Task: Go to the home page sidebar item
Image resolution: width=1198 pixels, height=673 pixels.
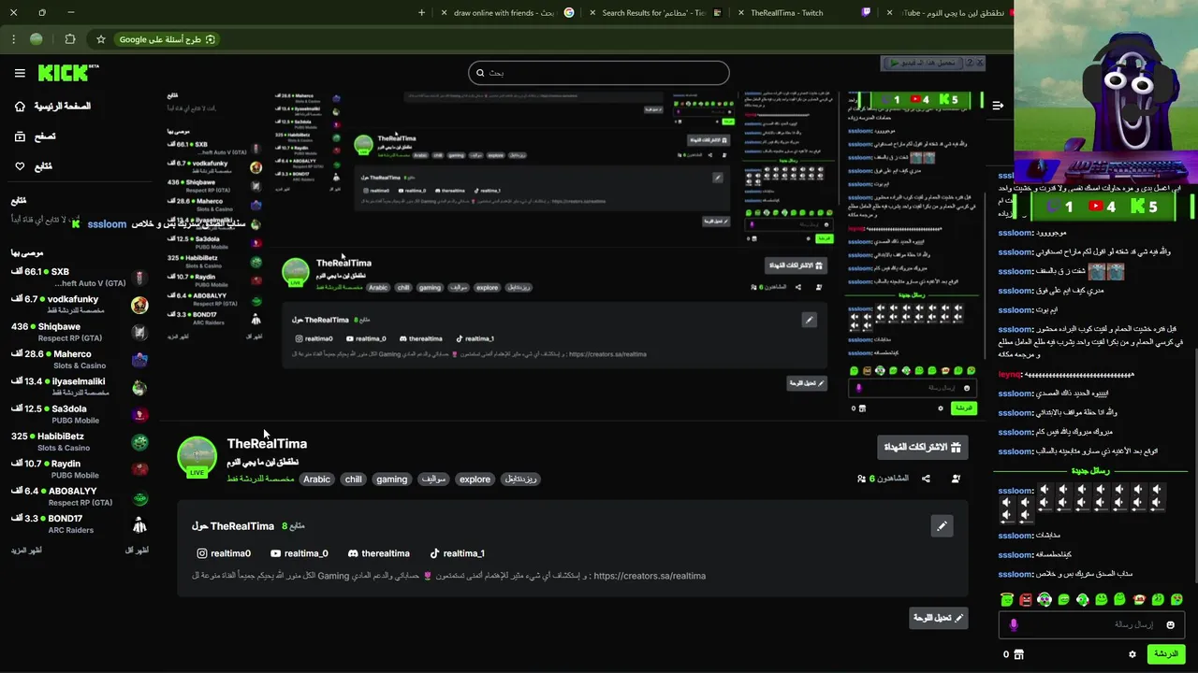Action: point(52,106)
